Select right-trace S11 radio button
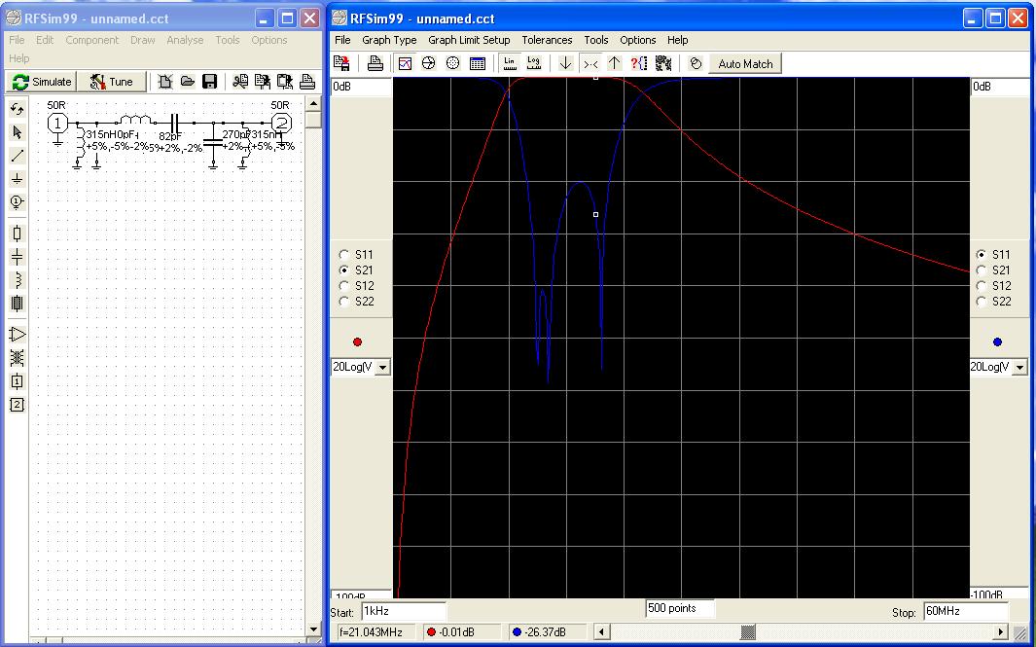This screenshot has height=647, width=1036. (982, 255)
